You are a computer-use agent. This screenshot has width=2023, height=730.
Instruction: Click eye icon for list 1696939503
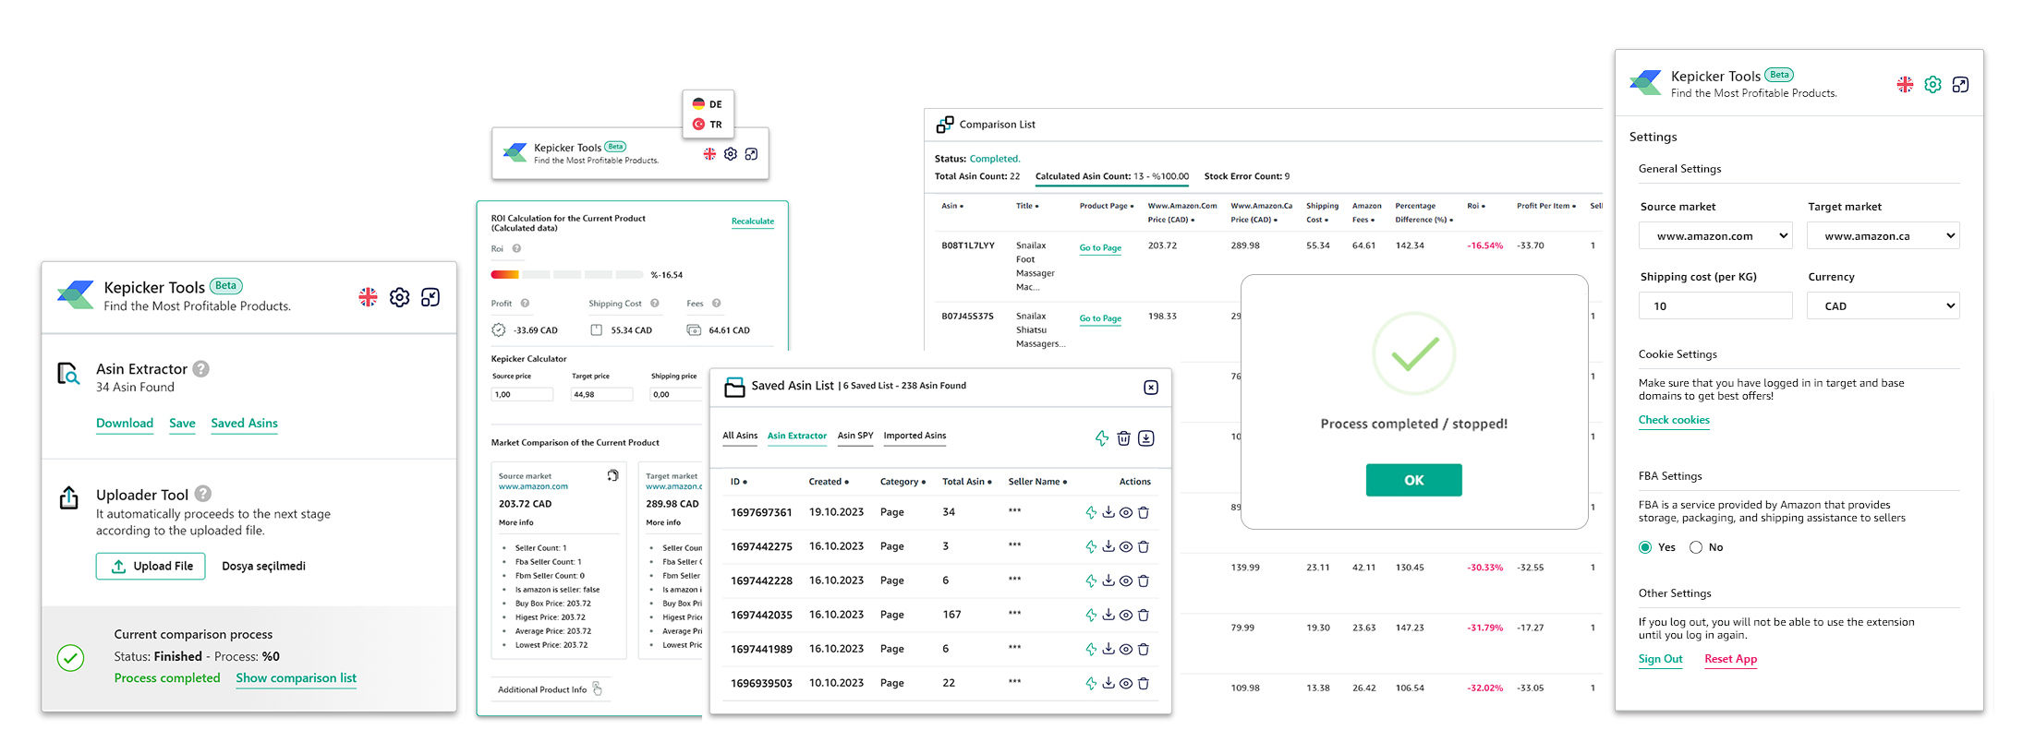point(1126,683)
